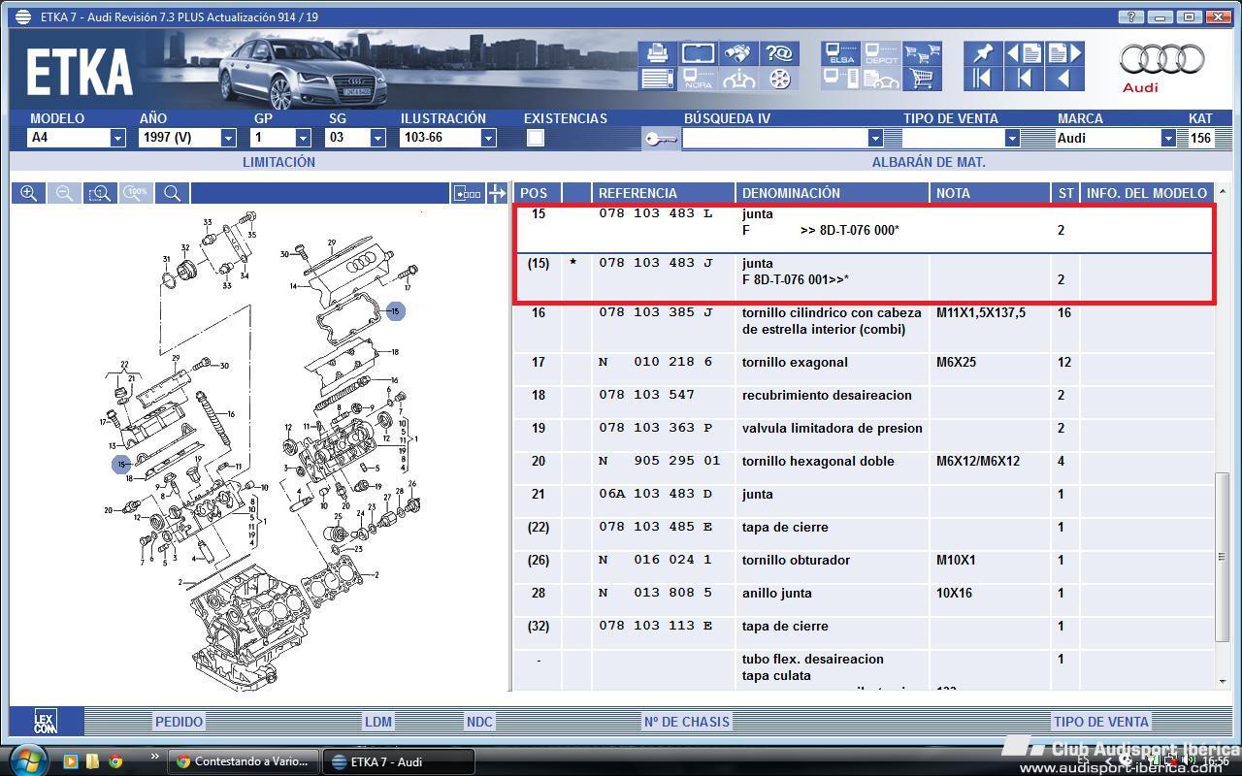This screenshot has height=776, width=1242.
Task: Open the document and car icon
Action: click(881, 79)
